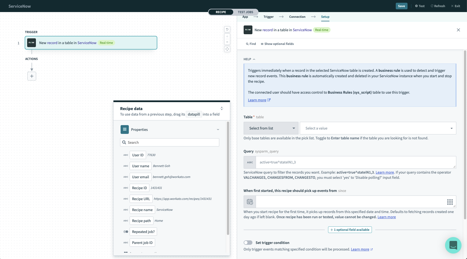The width and height of the screenshot is (467, 259).
Task: Click the Save button
Action: coord(401,6)
